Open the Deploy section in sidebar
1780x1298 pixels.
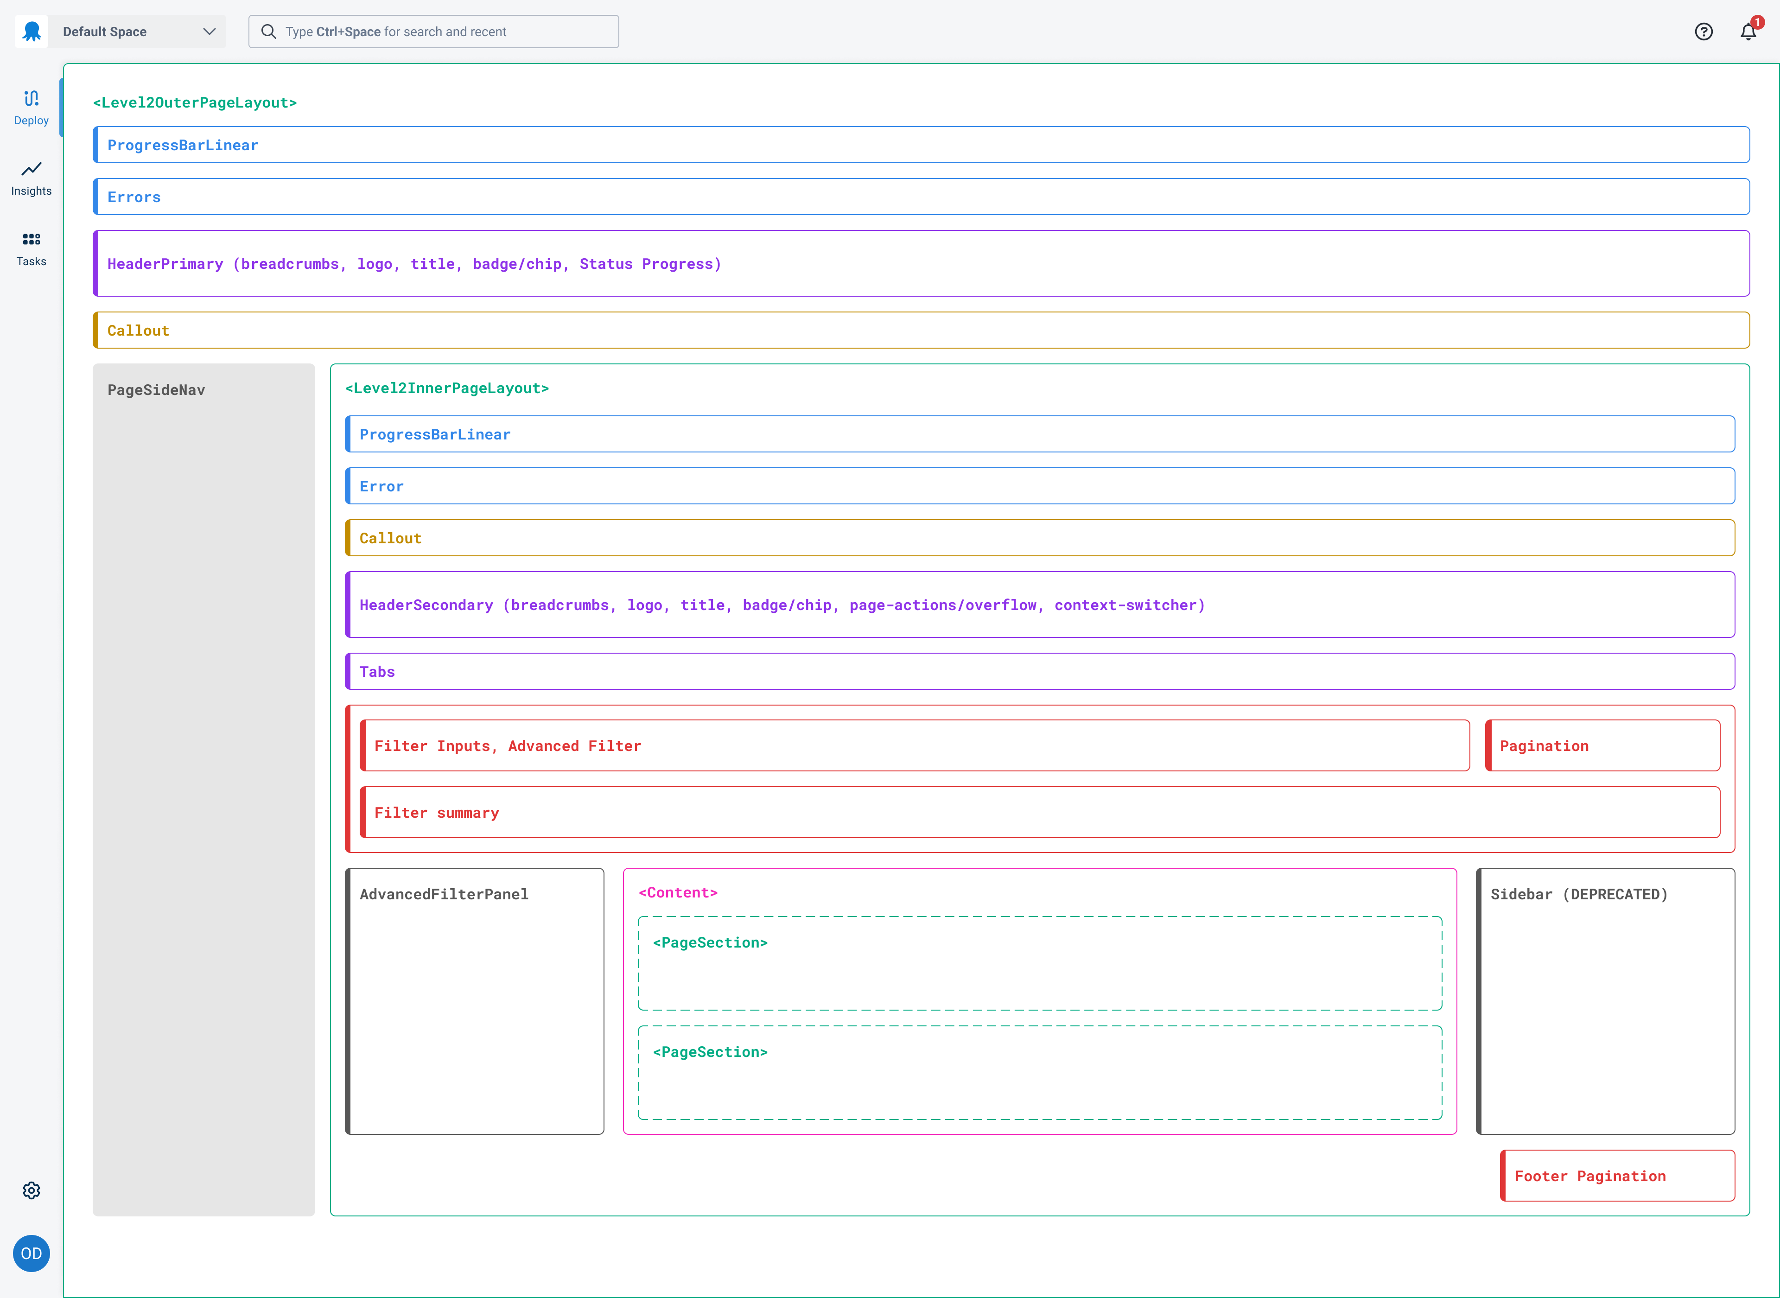click(x=32, y=107)
